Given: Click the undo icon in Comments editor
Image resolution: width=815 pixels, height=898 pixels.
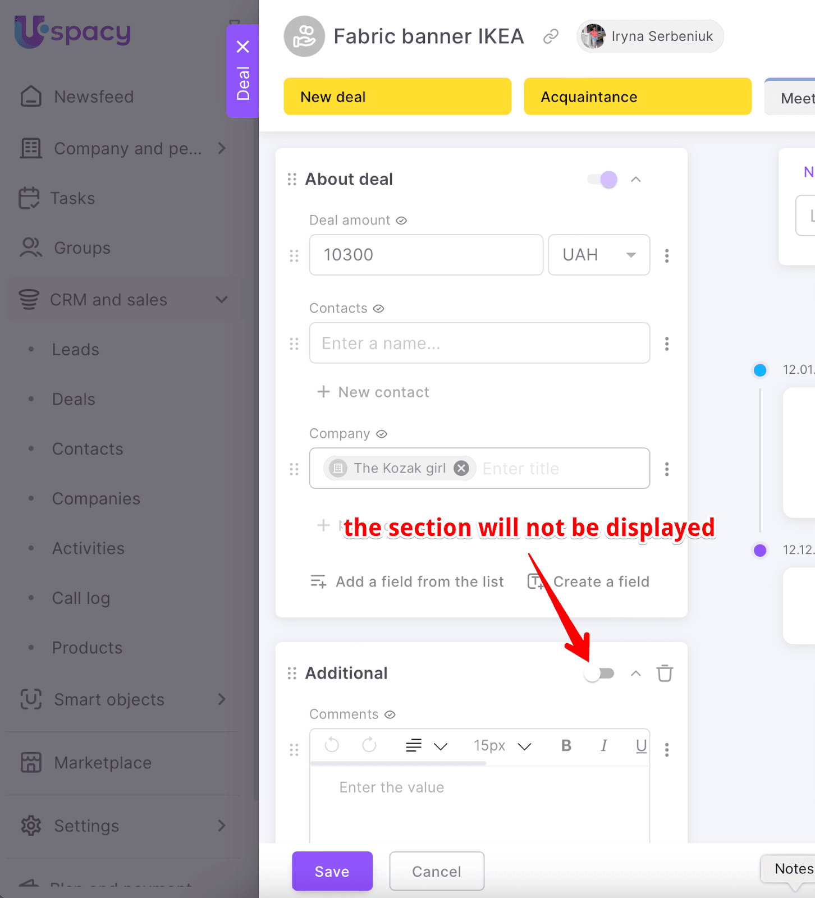Looking at the screenshot, I should (x=332, y=745).
